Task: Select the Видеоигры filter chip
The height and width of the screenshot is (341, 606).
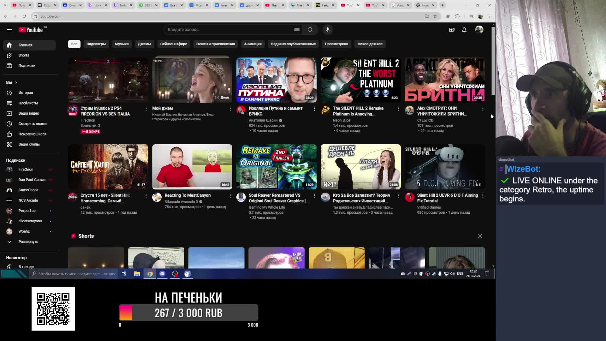Action: pyautogui.click(x=96, y=44)
